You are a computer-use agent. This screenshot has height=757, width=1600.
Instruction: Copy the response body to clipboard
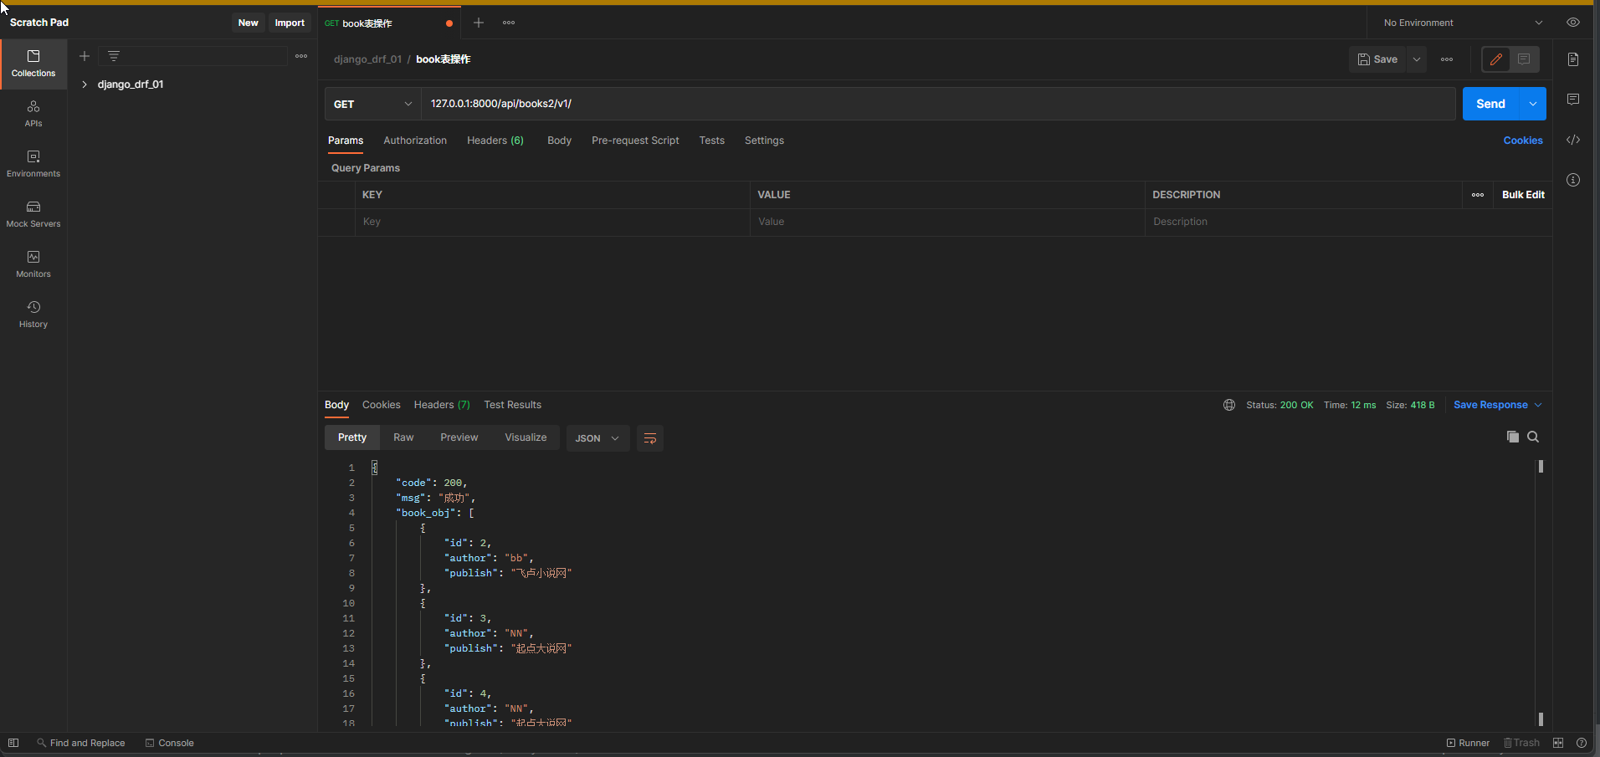(1513, 437)
